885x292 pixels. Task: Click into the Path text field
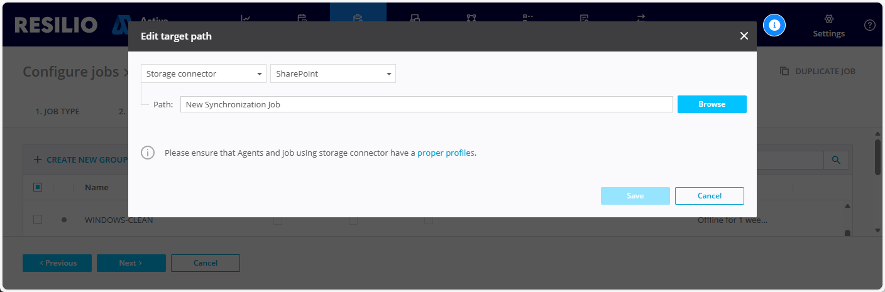tap(426, 104)
